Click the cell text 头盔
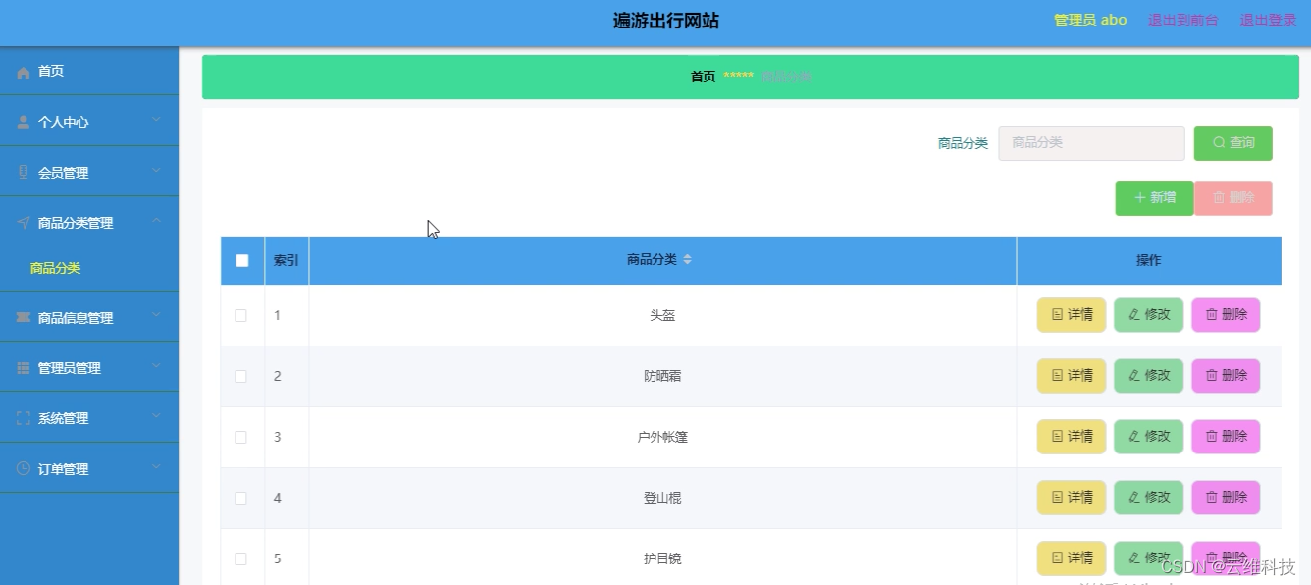The height and width of the screenshot is (585, 1311). [662, 315]
